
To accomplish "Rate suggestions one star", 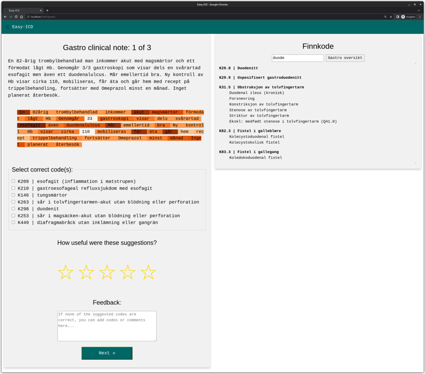I will pyautogui.click(x=66, y=272).
